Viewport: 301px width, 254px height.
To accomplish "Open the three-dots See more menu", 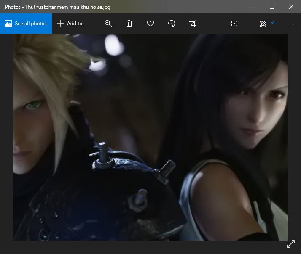I will 290,24.
